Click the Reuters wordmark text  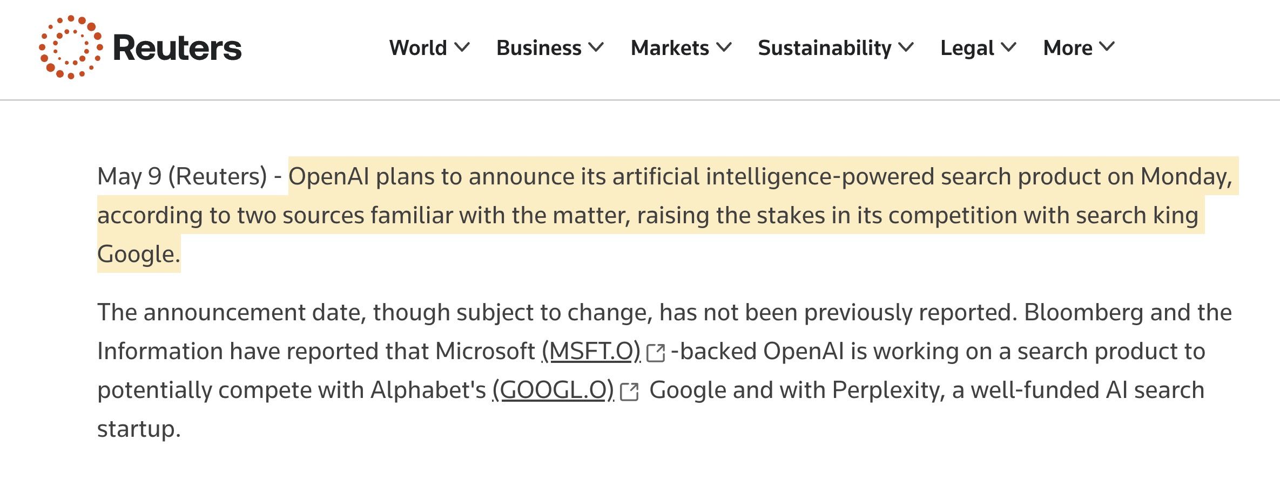(x=177, y=48)
